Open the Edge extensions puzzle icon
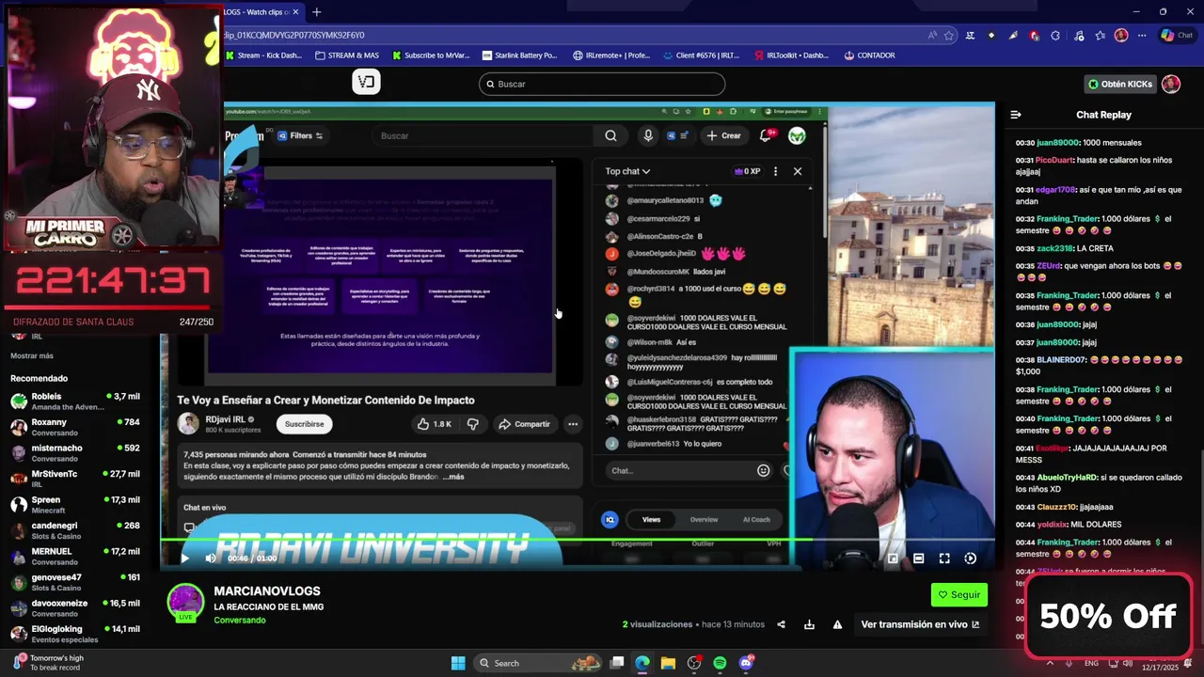Screen dimensions: 1204x677 coord(1055,36)
